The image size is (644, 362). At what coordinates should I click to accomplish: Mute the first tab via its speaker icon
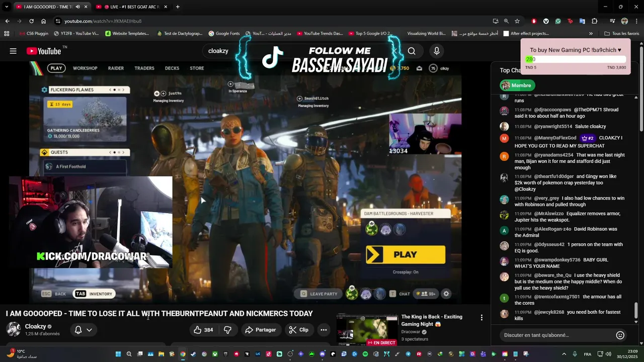coord(77,7)
